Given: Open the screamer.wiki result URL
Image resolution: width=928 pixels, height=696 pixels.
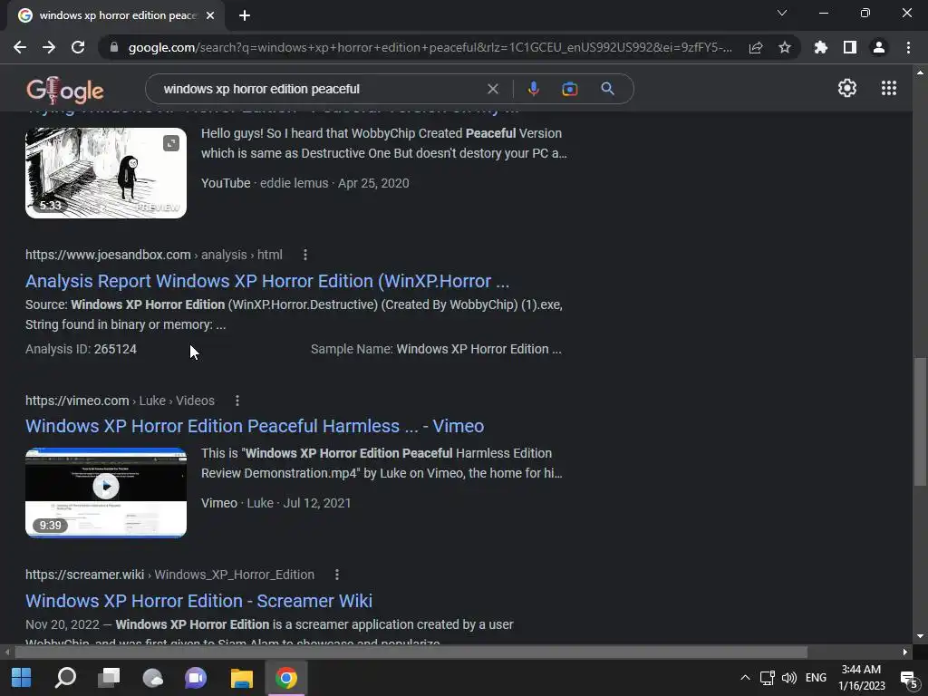Looking at the screenshot, I should click(x=169, y=575).
